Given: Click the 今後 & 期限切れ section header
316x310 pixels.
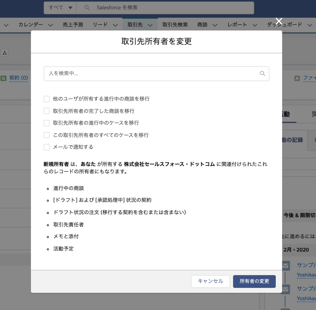Looking at the screenshot, I should [300, 215].
